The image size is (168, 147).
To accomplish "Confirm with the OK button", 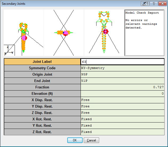I will coord(75,140).
